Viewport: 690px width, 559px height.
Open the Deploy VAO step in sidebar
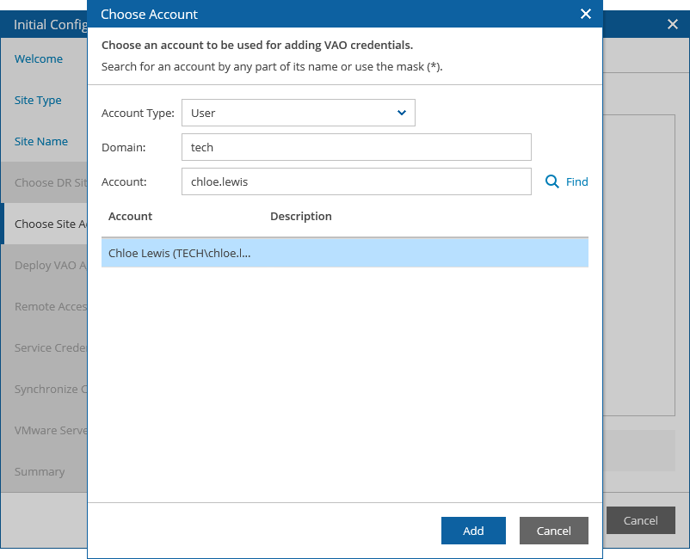[x=51, y=265]
